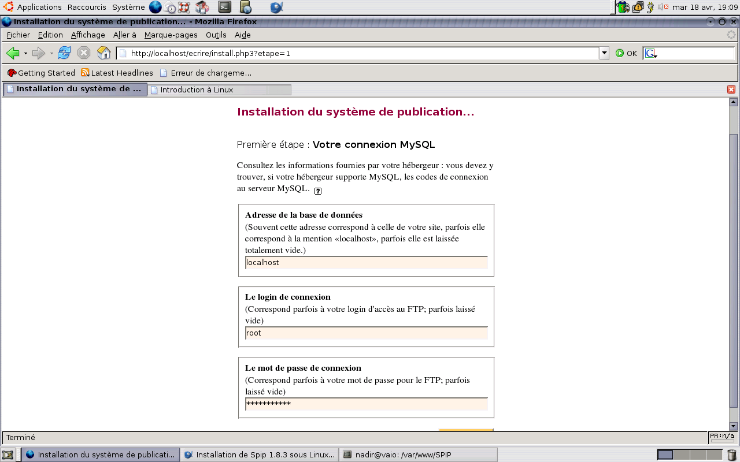Screen dimensions: 740x462
Task: Go back with the green arrow
Action: point(13,53)
